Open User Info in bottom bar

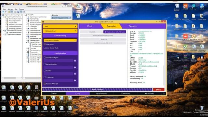point(149,94)
